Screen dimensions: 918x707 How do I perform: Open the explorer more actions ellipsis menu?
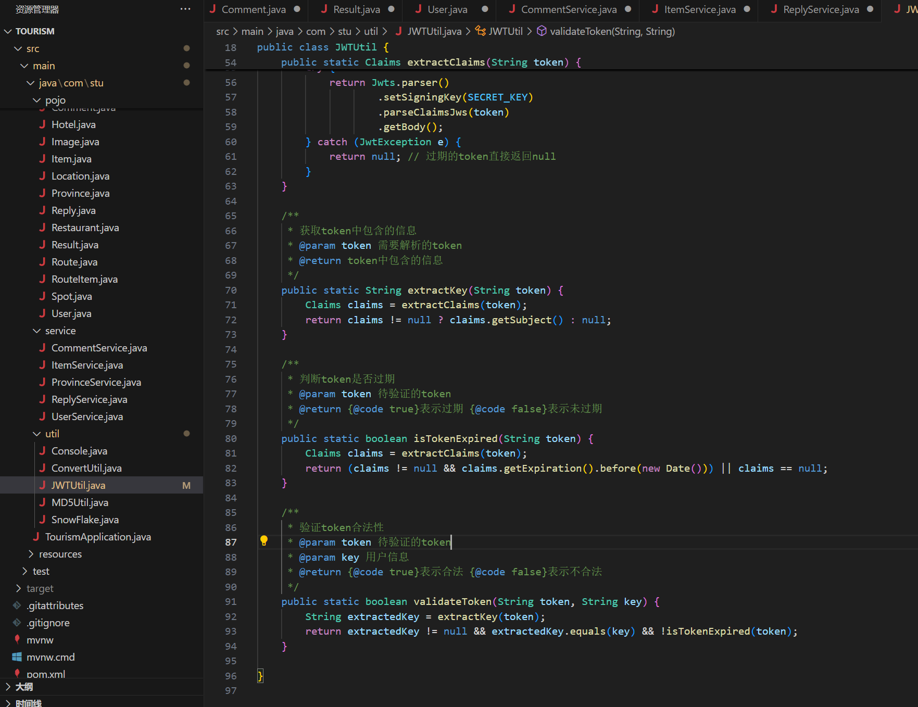(x=185, y=9)
